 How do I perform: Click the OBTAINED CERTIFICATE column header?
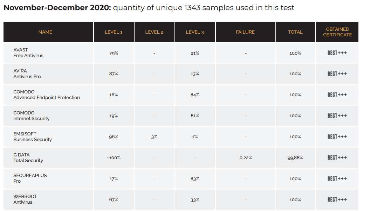tap(337, 32)
